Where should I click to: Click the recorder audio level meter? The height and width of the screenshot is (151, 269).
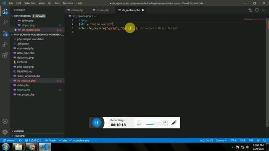coord(139,123)
